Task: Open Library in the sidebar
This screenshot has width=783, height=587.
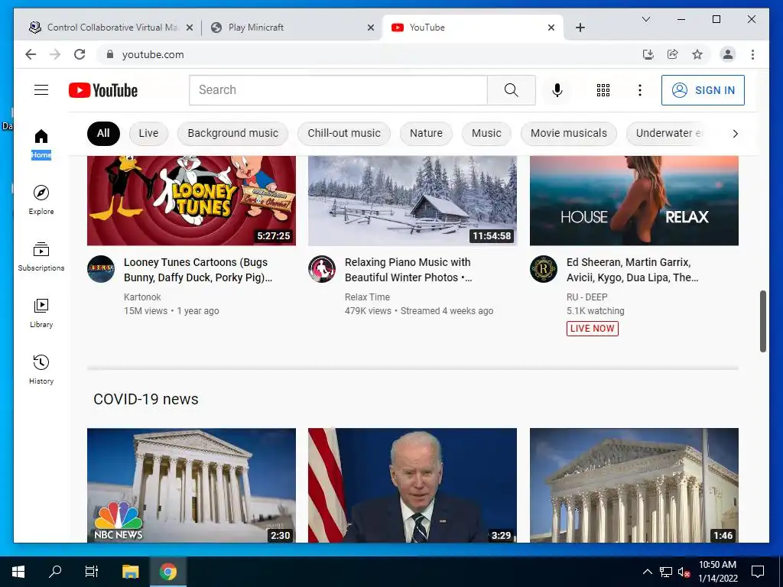Action: pos(41,313)
